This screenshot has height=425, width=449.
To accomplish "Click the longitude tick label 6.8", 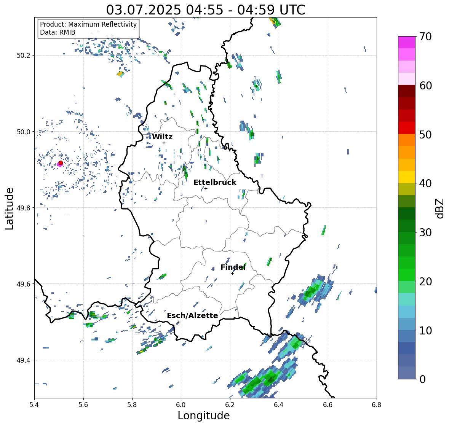I will coord(377,404).
